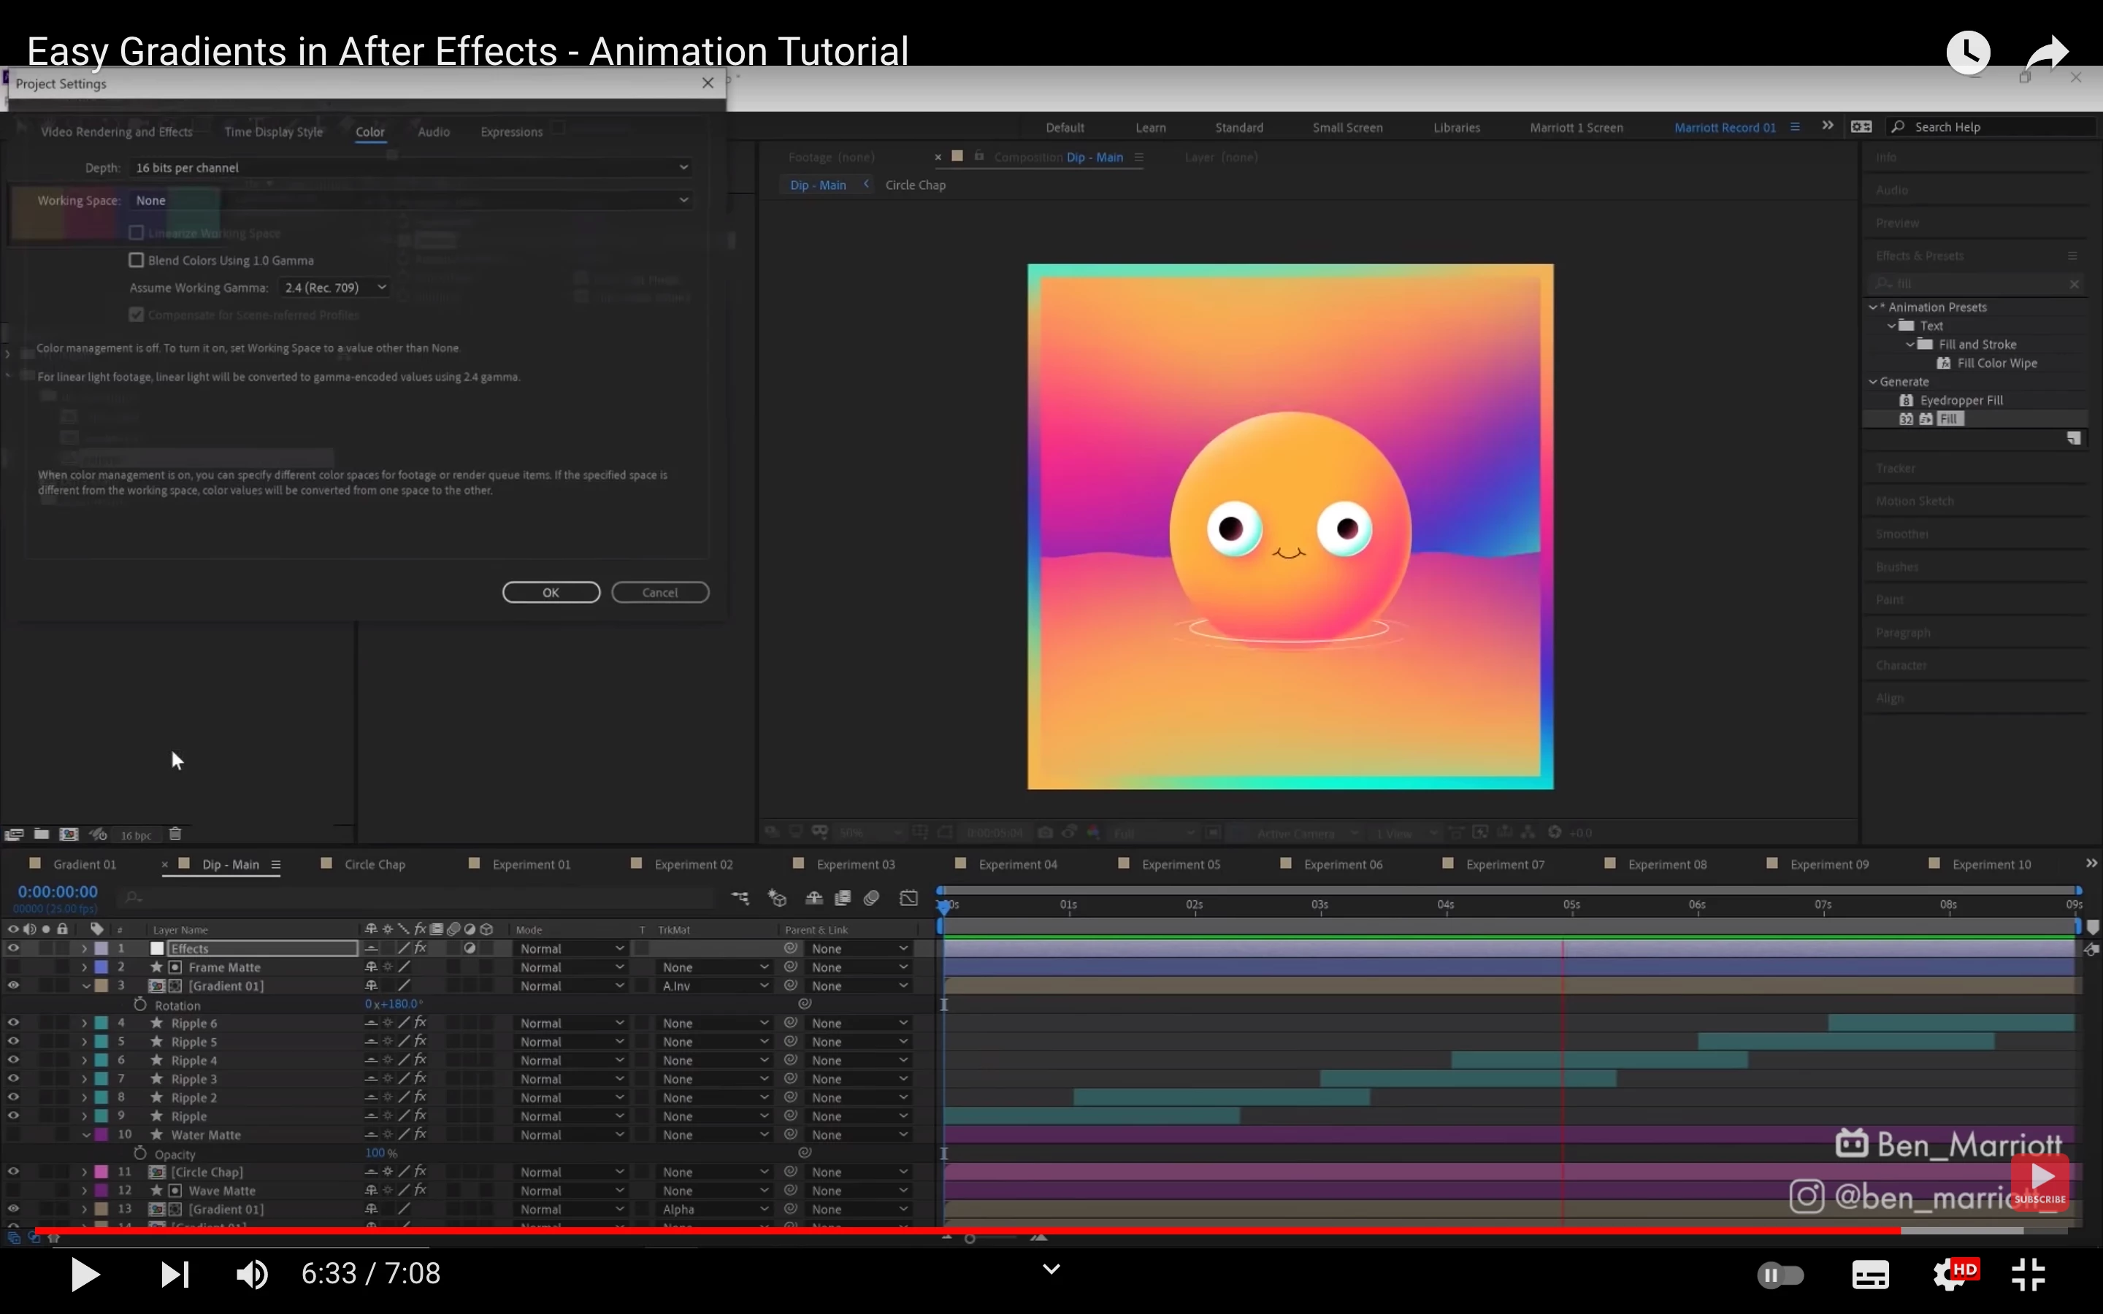Enable Blend Colors Using 1.0 Gamma

click(137, 260)
